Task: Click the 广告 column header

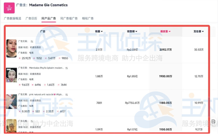Action: click(43, 31)
